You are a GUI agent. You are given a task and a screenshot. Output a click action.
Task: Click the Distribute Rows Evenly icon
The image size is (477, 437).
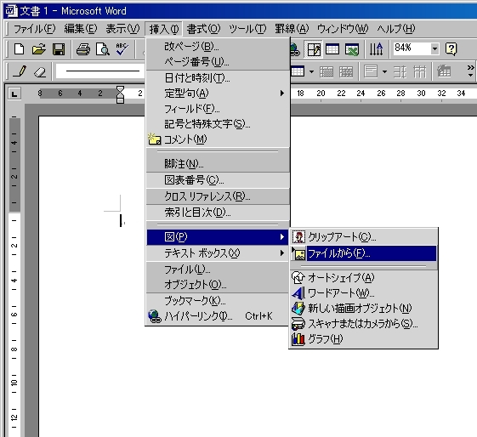click(400, 71)
